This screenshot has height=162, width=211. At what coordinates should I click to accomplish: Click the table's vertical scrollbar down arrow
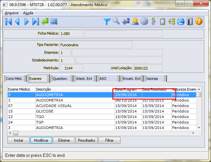tap(199, 128)
